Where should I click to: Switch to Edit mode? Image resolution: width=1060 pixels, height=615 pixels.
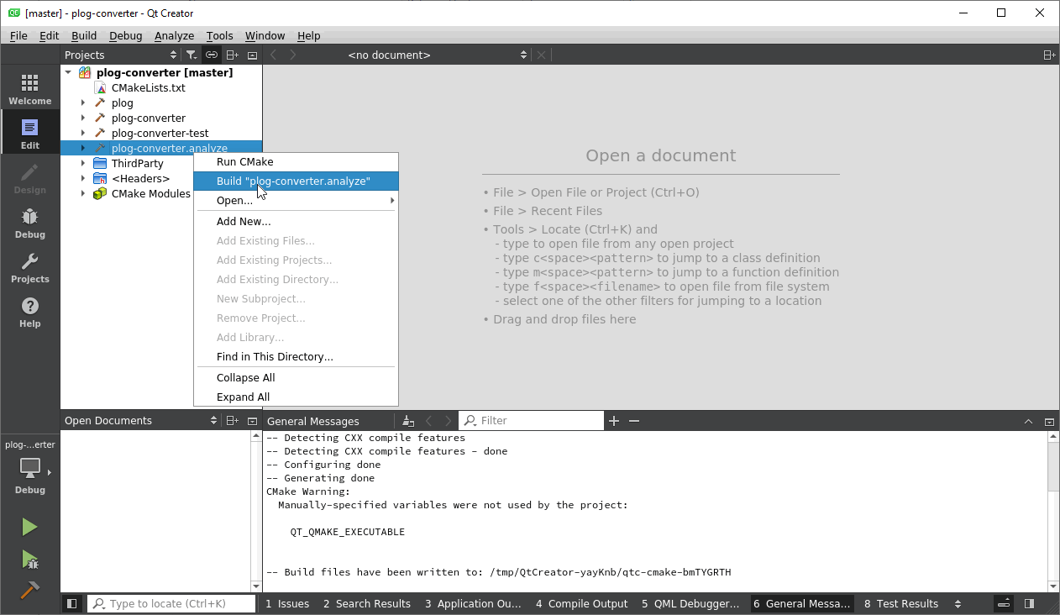pyautogui.click(x=30, y=134)
